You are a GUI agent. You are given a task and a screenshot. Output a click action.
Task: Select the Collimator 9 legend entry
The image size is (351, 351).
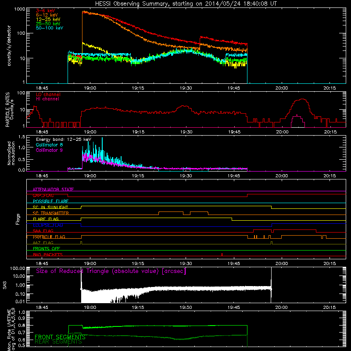(49, 150)
